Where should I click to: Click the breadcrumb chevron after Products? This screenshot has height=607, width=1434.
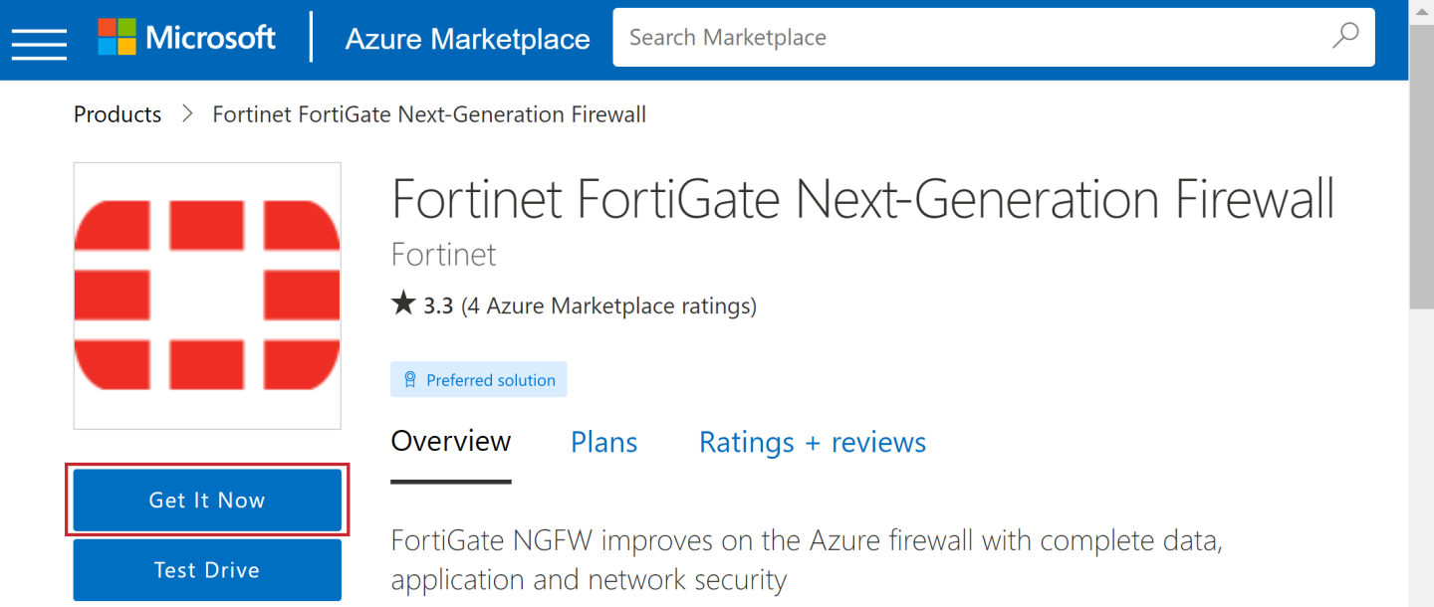click(187, 114)
